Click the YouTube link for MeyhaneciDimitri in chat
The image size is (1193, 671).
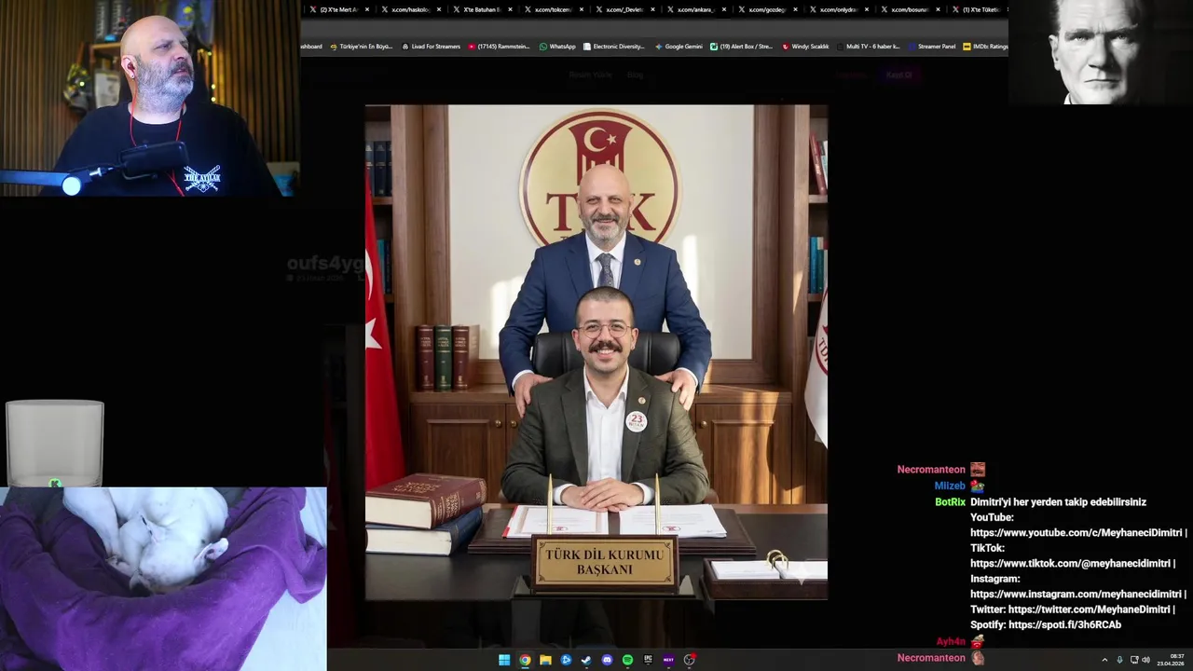pyautogui.click(x=1078, y=532)
